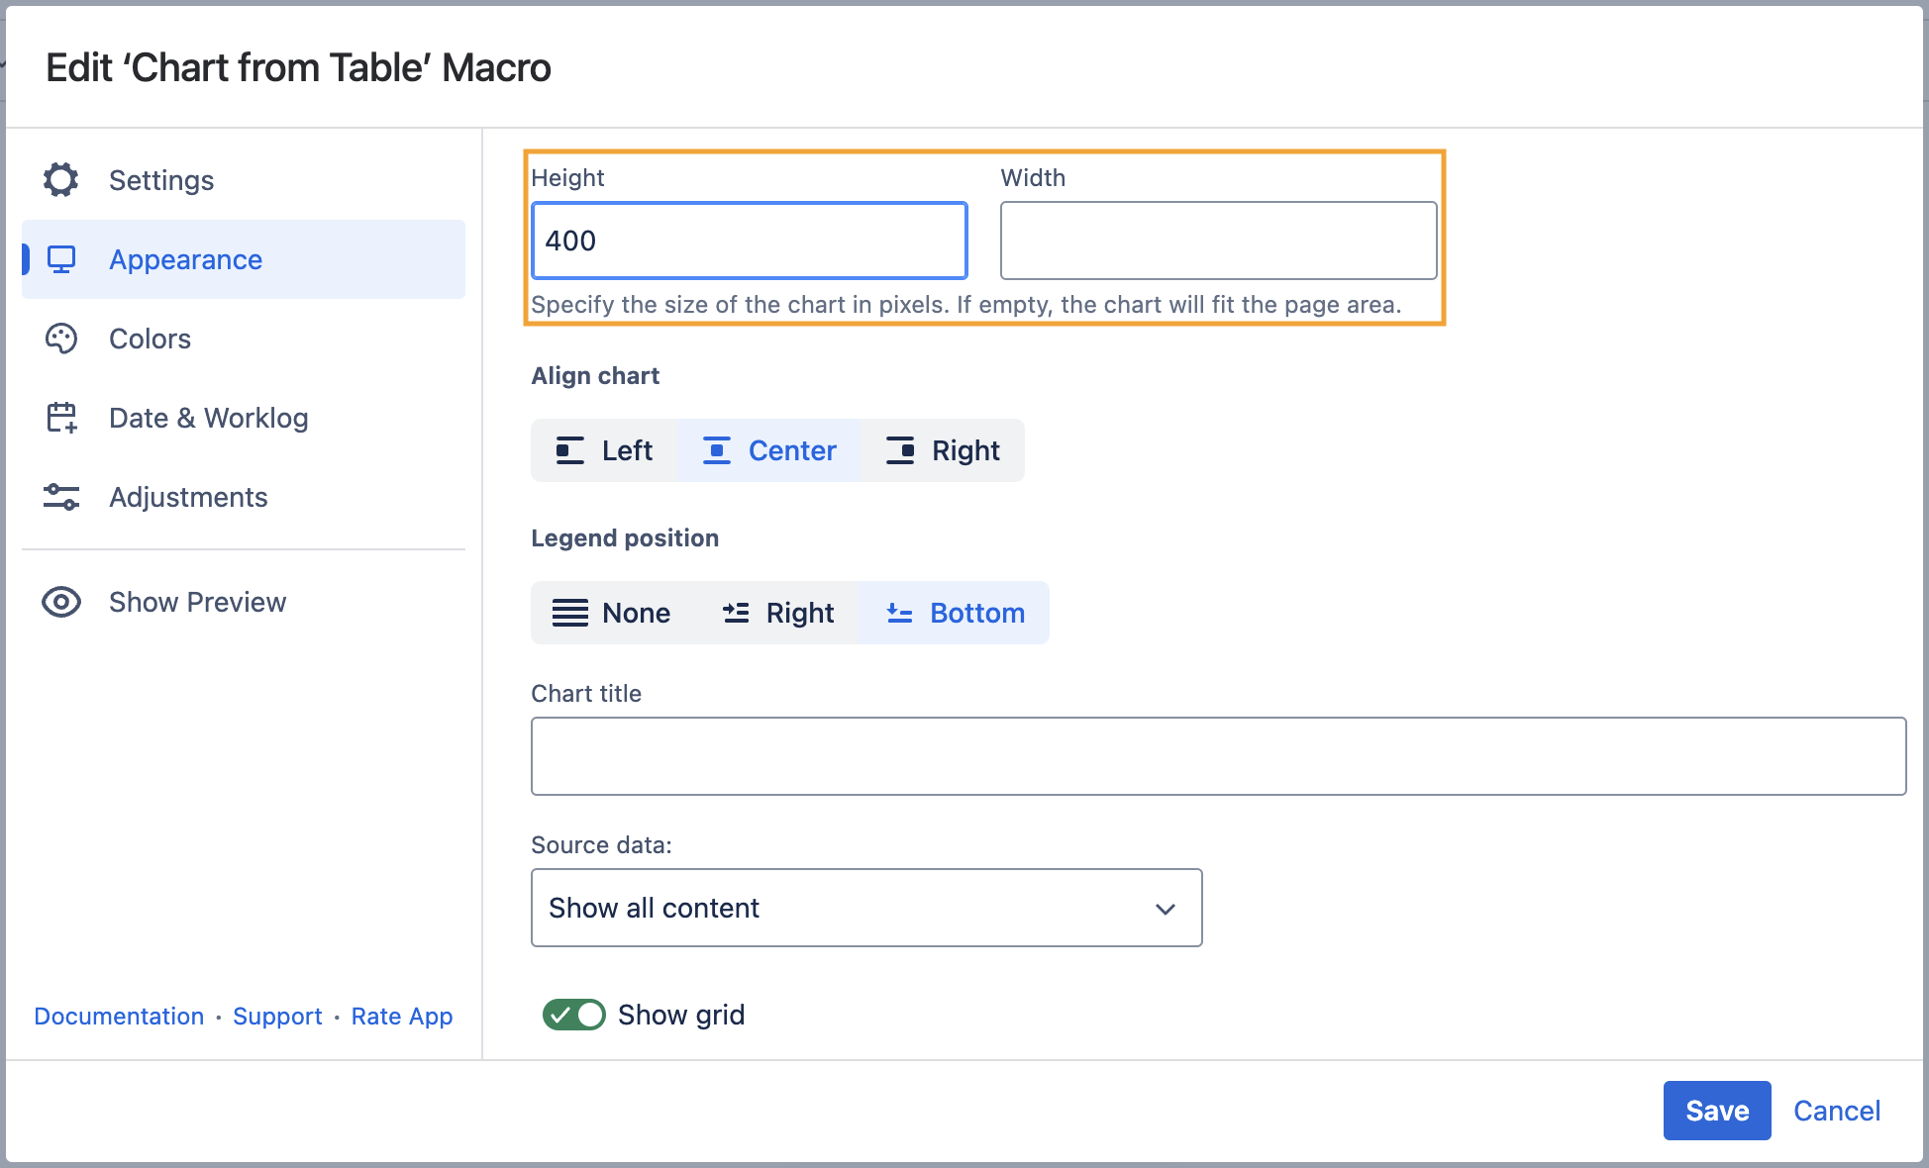Click the Source data chevron arrow
The image size is (1929, 1168).
(x=1166, y=909)
